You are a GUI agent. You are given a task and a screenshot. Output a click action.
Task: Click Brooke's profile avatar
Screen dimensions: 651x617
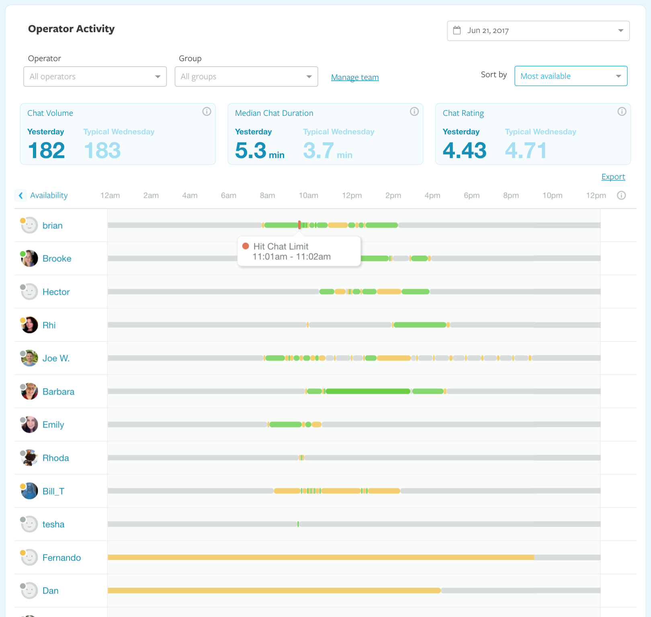pyautogui.click(x=29, y=259)
